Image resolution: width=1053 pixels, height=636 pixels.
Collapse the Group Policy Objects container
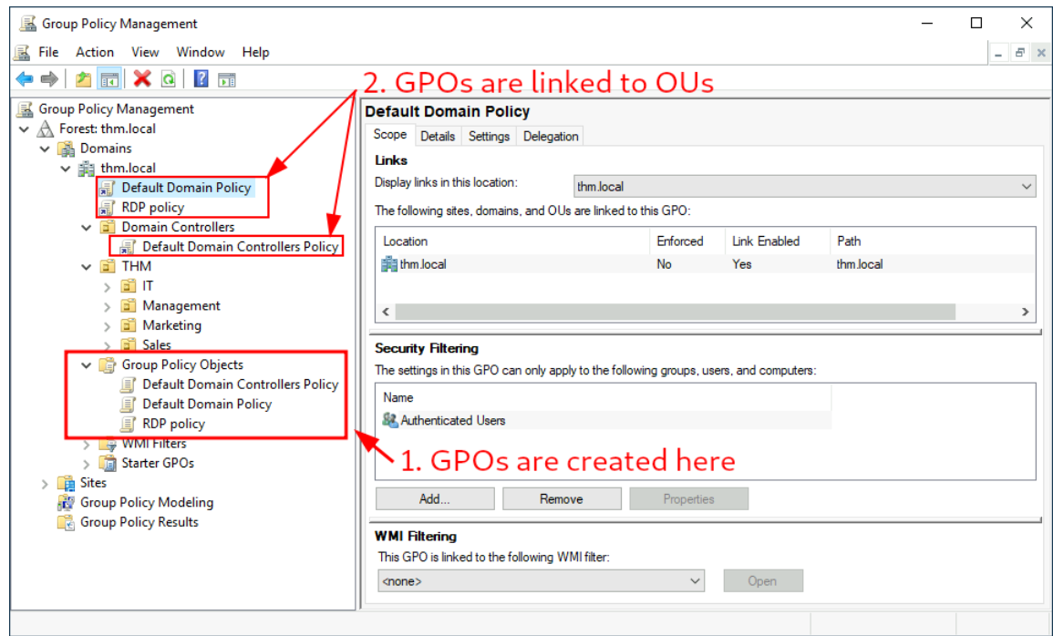[87, 365]
